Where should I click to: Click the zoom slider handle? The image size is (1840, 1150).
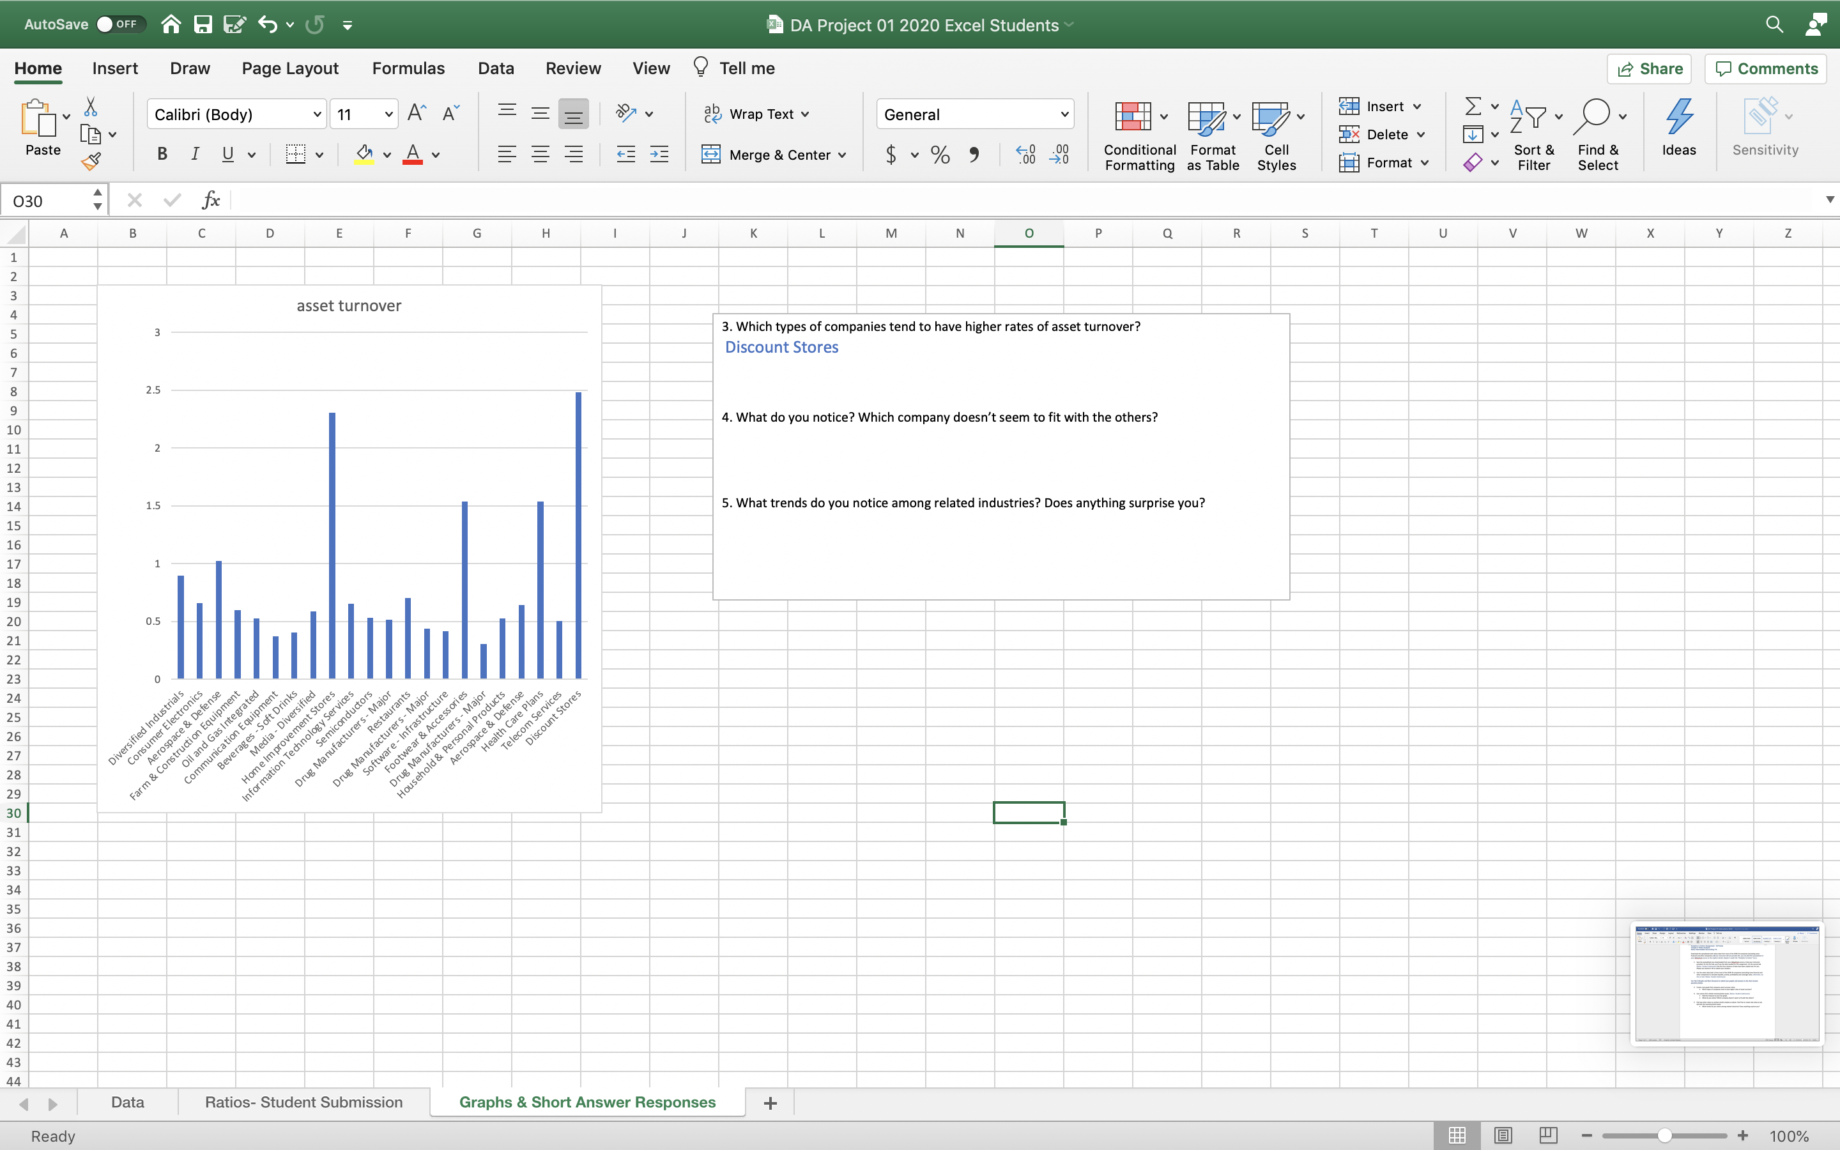coord(1664,1135)
